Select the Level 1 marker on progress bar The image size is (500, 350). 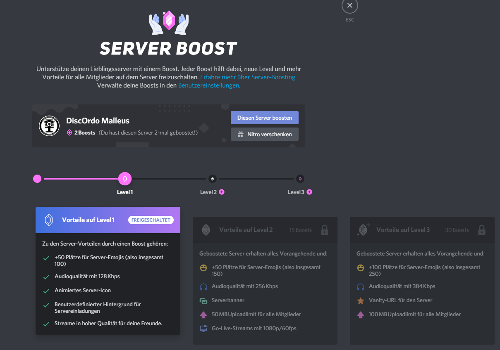125,179
